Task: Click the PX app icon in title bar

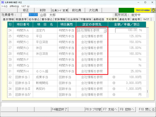Action: [x=2, y=2]
